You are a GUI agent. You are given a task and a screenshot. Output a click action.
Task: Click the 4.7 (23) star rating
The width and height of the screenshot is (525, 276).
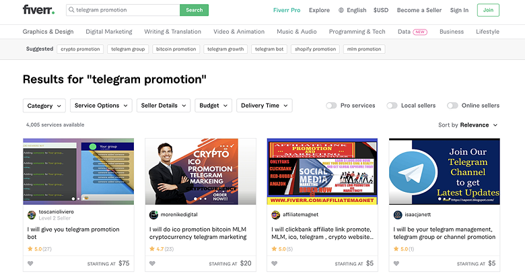[162, 249]
